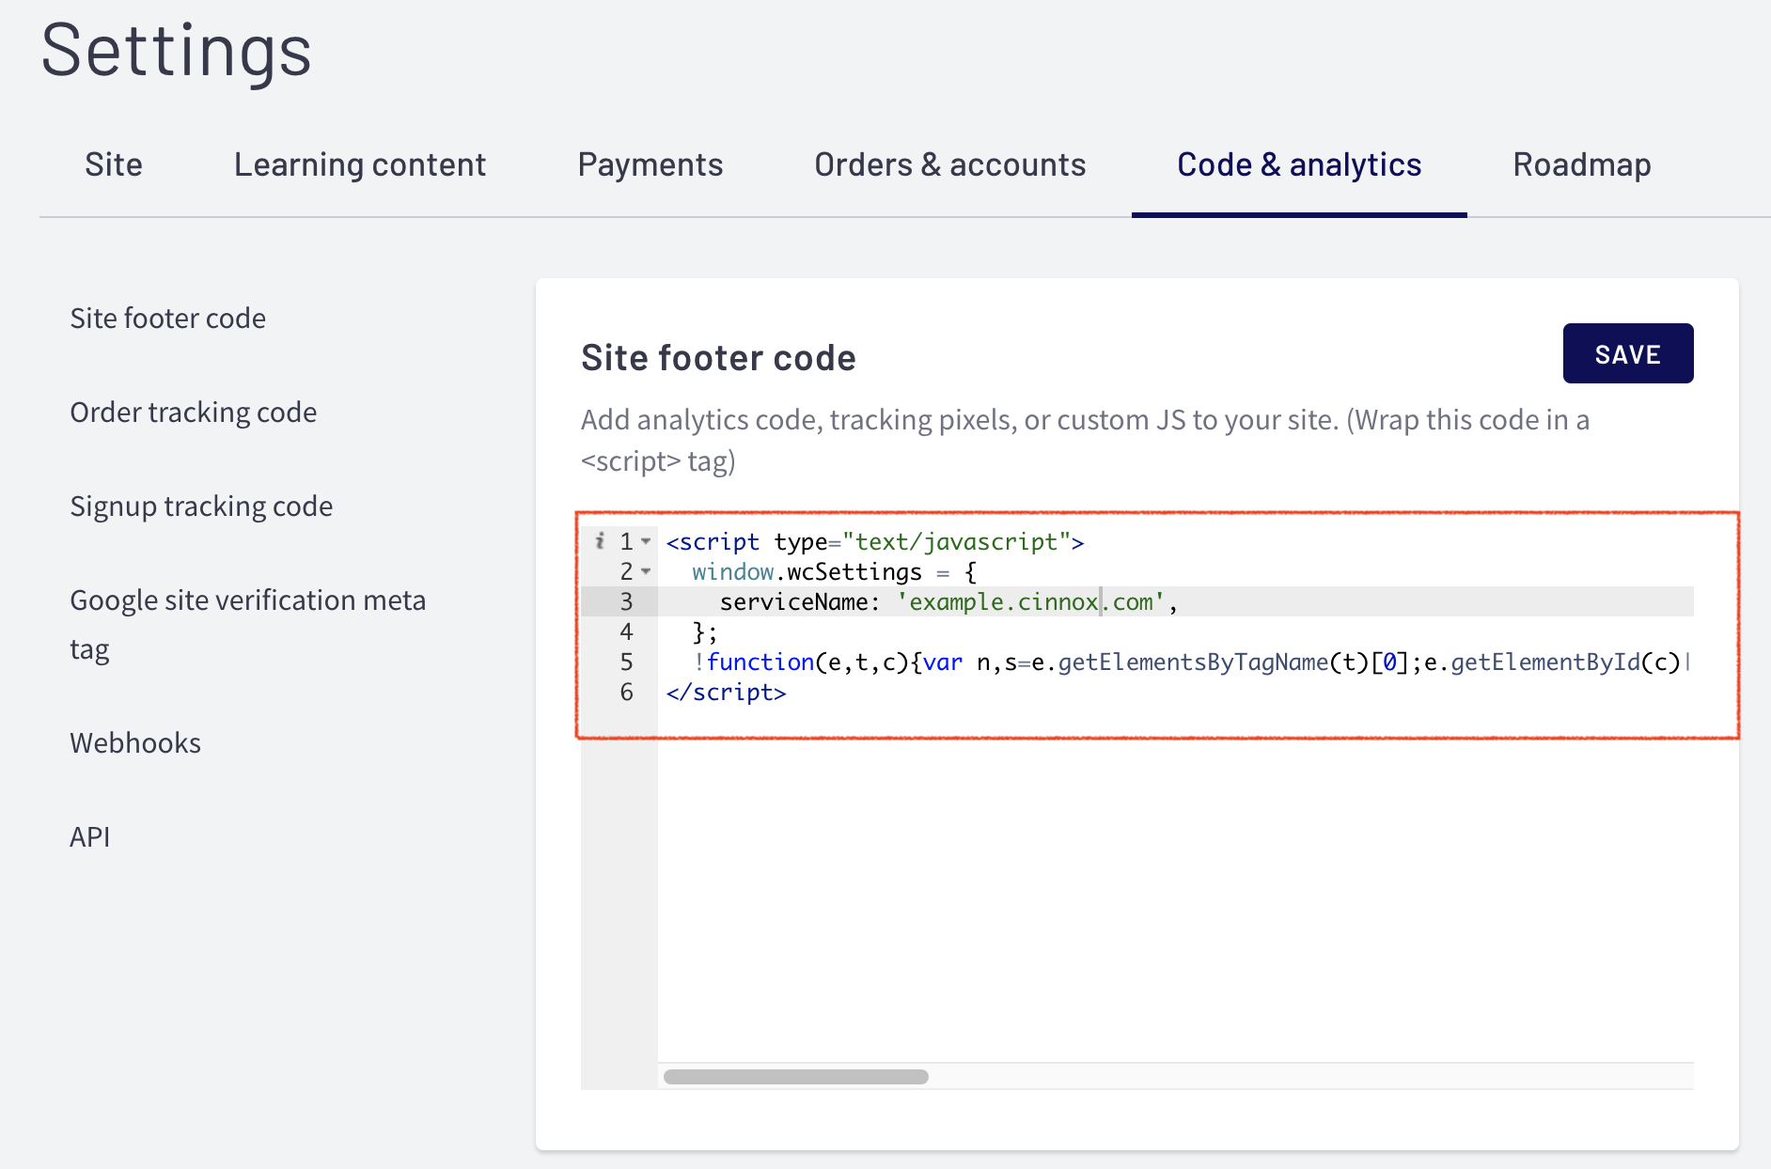Open the Roadmap tab

[x=1582, y=165]
